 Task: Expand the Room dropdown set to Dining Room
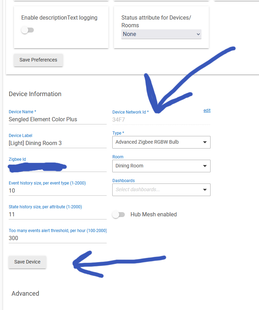pos(161,166)
